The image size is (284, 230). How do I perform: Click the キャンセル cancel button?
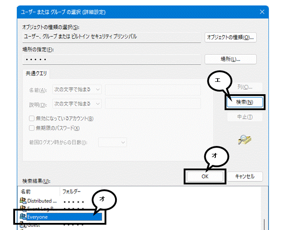point(245,176)
